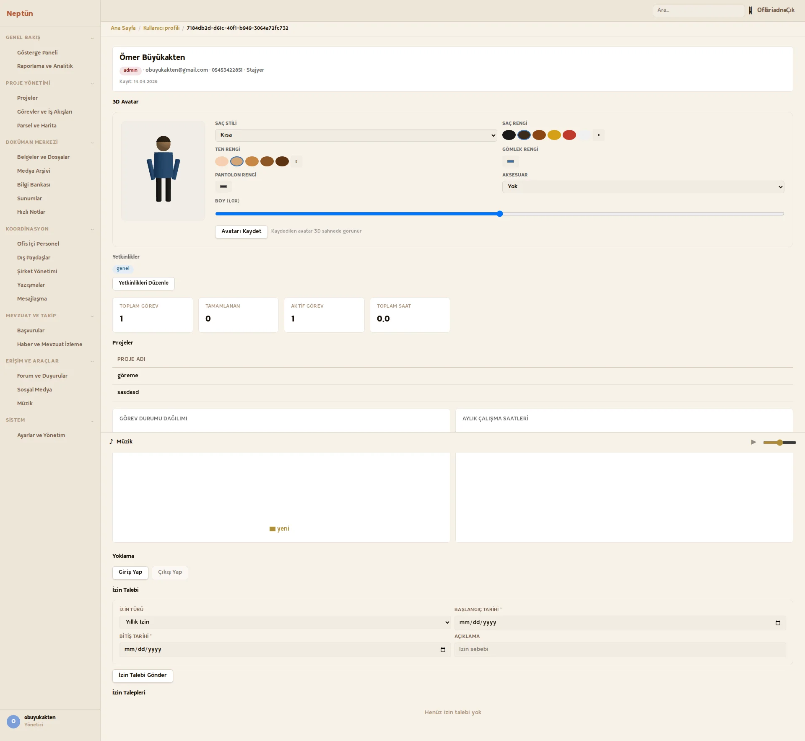Open the end date calendar picker icon

point(443,650)
